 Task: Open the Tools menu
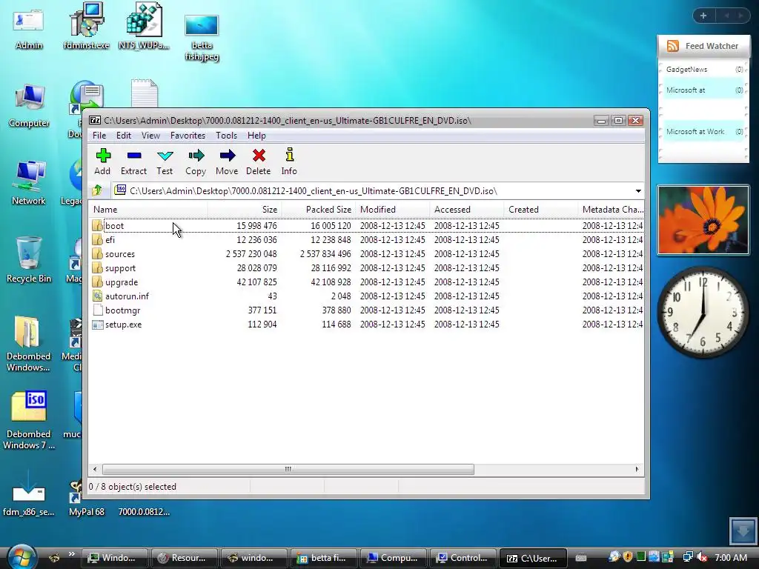pos(226,136)
